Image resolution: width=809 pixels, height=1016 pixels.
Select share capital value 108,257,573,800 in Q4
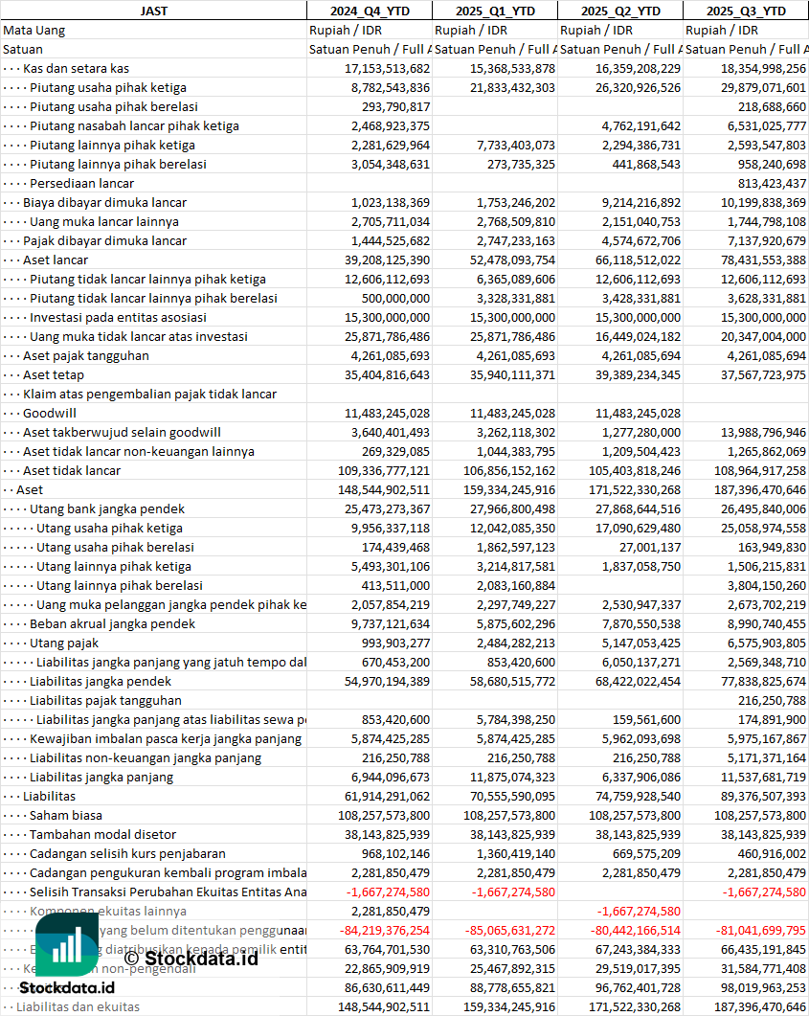[384, 816]
